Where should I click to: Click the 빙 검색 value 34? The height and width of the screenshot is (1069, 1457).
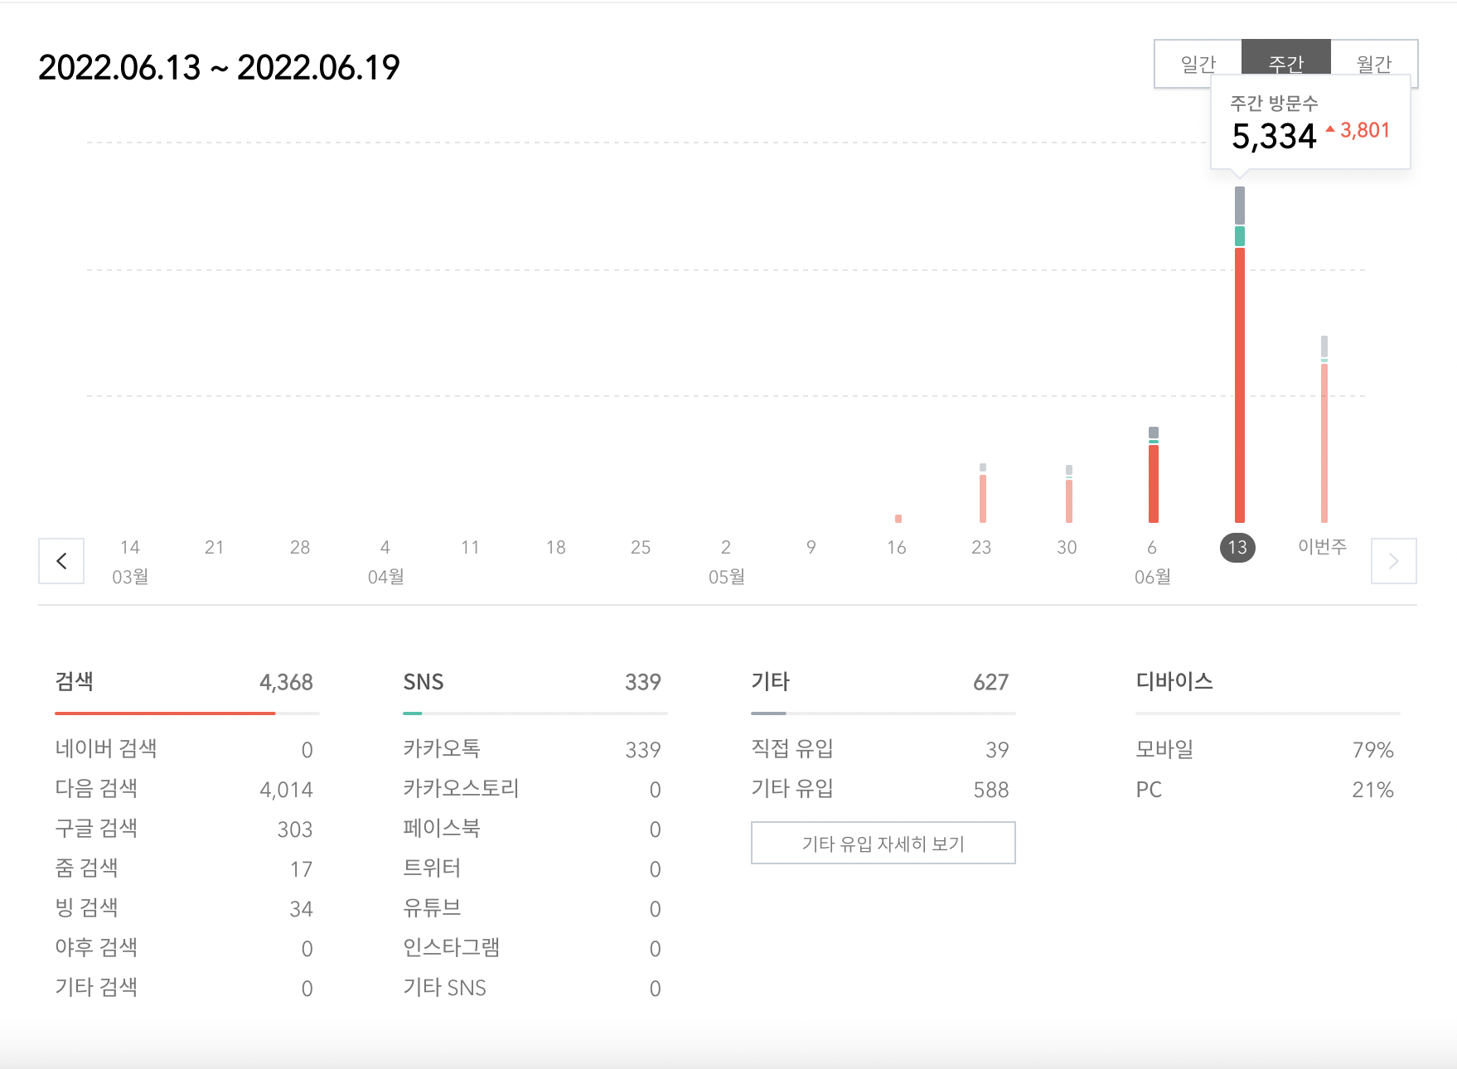tap(301, 909)
